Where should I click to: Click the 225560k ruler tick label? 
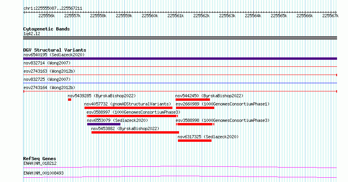tap(150, 16)
